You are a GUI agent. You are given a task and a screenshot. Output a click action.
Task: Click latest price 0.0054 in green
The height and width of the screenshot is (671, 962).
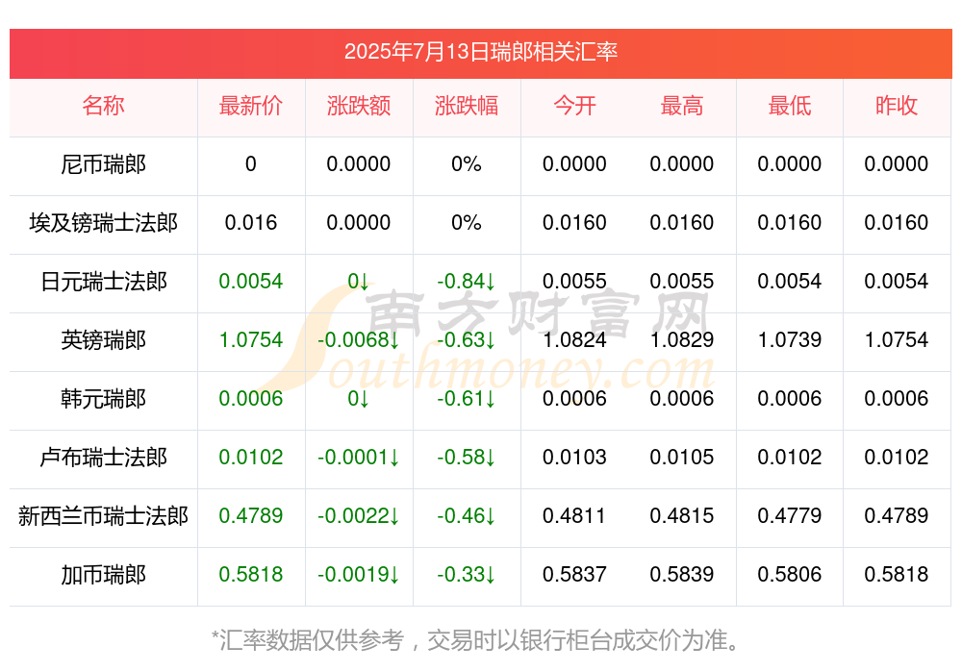[251, 282]
